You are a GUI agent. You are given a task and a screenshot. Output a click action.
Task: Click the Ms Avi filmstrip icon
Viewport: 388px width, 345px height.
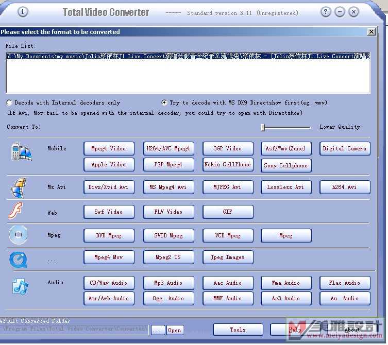click(x=19, y=188)
